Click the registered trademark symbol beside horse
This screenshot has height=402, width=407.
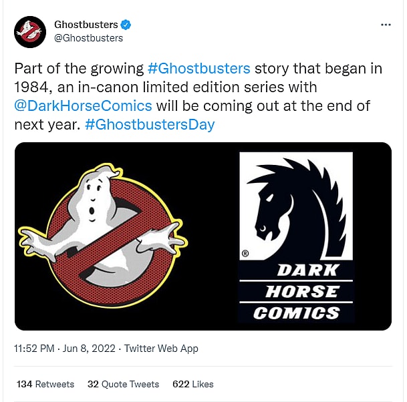[x=245, y=254]
